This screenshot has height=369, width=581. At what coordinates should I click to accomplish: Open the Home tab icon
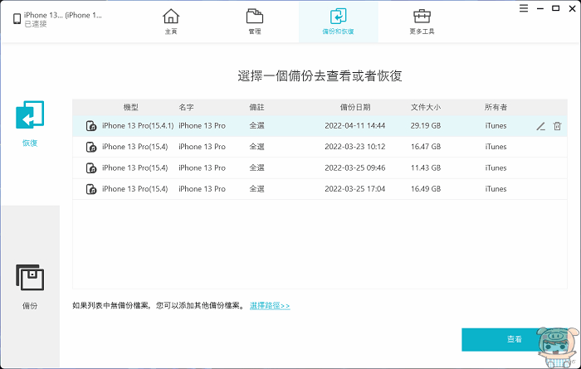170,17
